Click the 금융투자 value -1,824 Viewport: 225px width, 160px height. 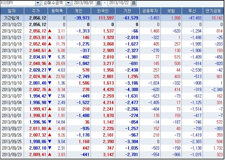(x=154, y=83)
